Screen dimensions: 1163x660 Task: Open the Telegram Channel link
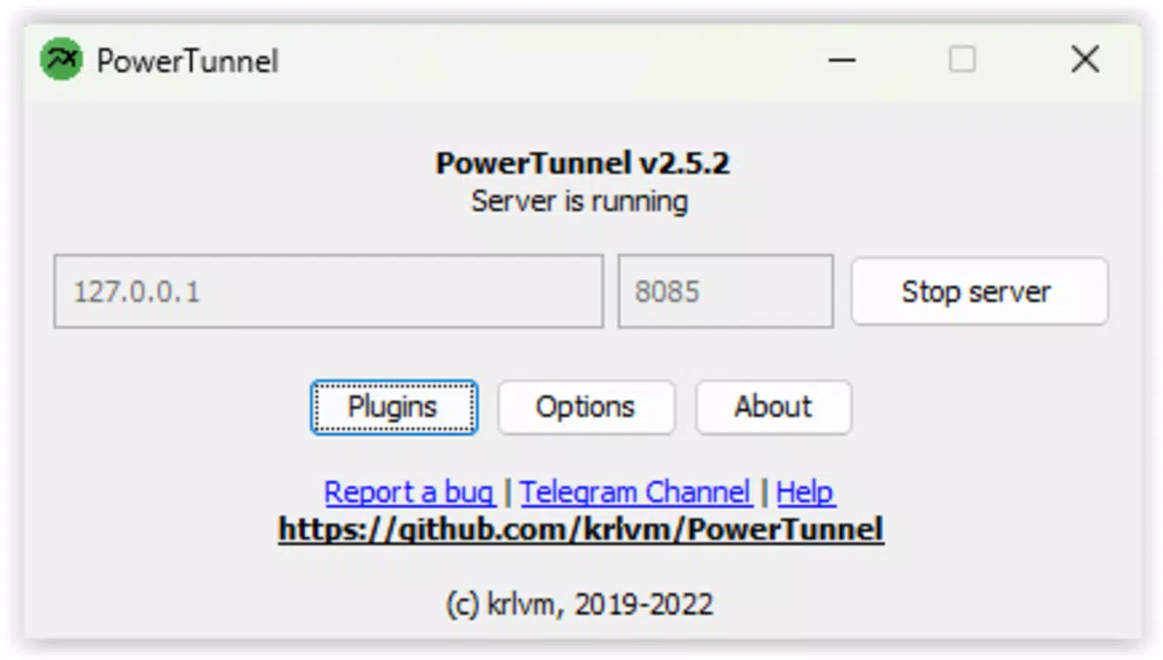[x=636, y=493]
